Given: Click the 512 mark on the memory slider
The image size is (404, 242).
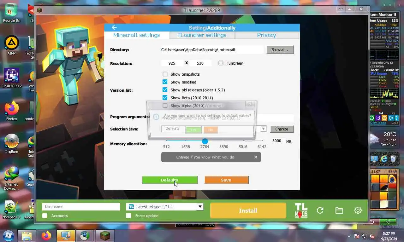Looking at the screenshot, I should (166, 147).
